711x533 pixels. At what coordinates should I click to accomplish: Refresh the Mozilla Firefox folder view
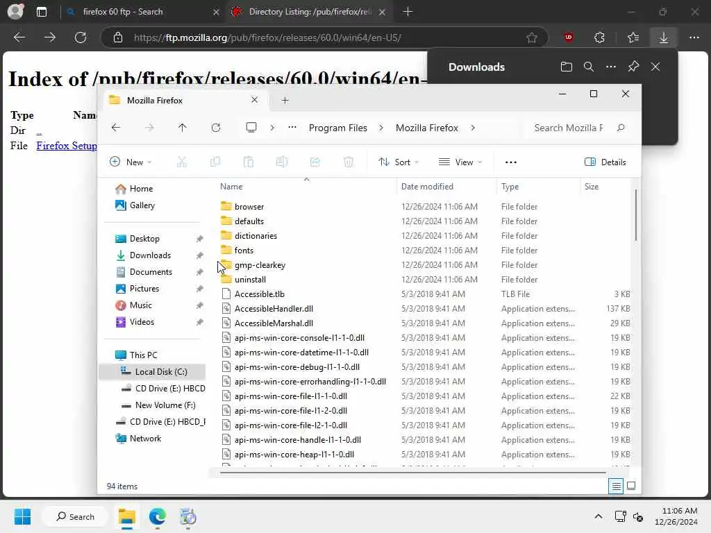pyautogui.click(x=216, y=128)
